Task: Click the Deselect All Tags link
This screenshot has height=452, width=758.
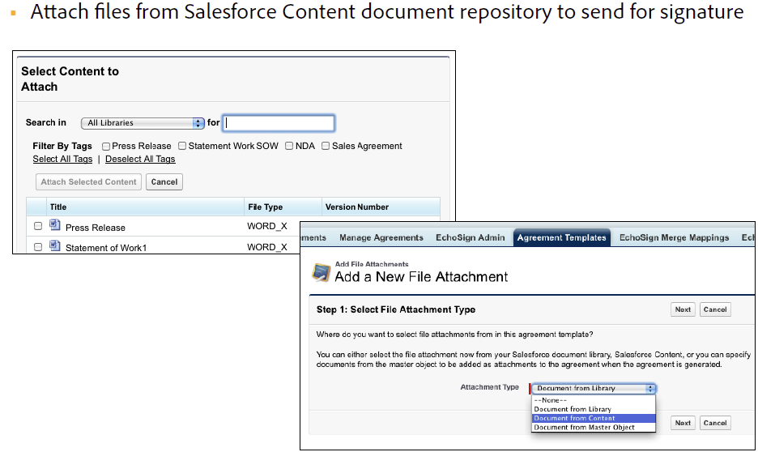Action: [140, 160]
